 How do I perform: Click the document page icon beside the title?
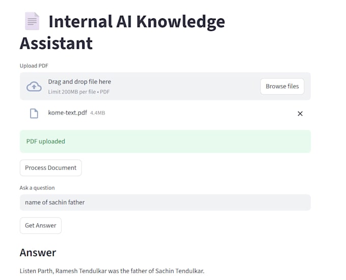(x=32, y=21)
